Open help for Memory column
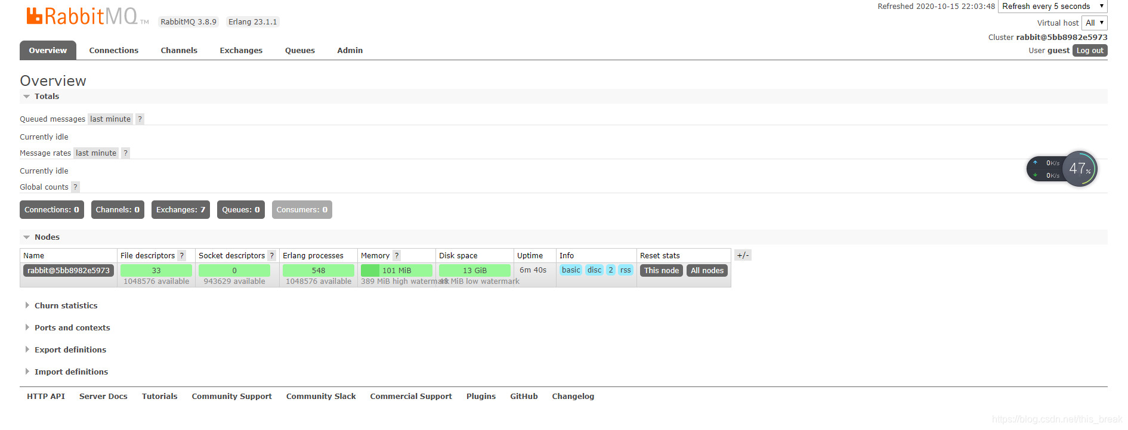Viewport: 1128px width, 430px height. (x=396, y=256)
